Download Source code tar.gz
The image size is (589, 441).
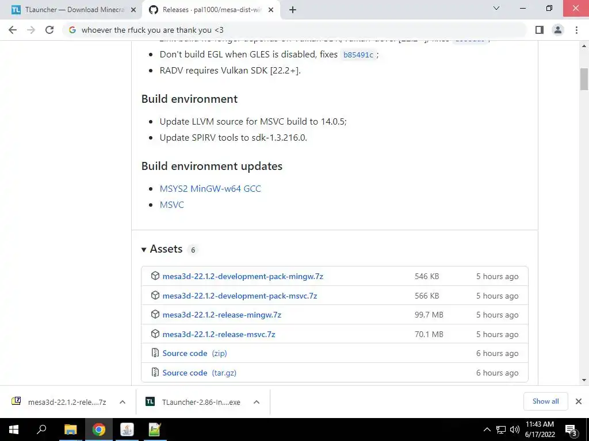coord(199,373)
